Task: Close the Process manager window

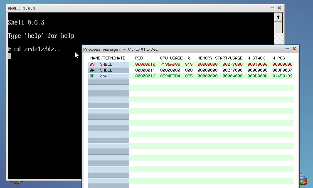Action: pyautogui.click(x=294, y=49)
